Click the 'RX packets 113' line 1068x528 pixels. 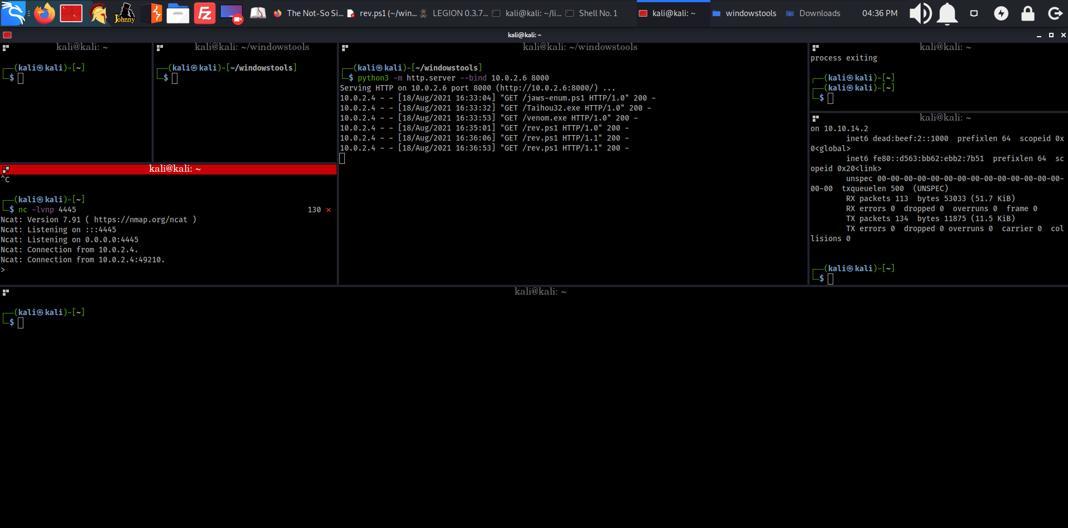(930, 198)
